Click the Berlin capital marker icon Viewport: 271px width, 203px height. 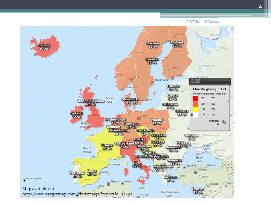point(139,118)
